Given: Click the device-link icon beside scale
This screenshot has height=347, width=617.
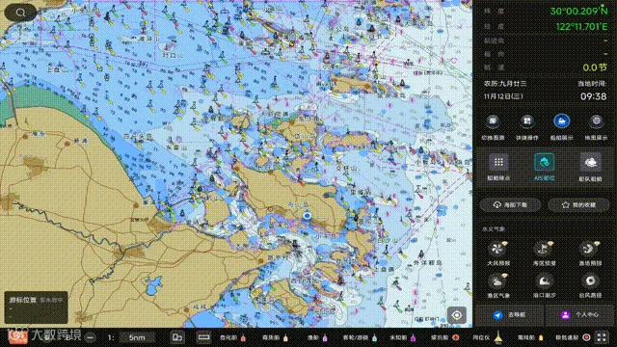Looking at the screenshot, I should (x=176, y=337).
